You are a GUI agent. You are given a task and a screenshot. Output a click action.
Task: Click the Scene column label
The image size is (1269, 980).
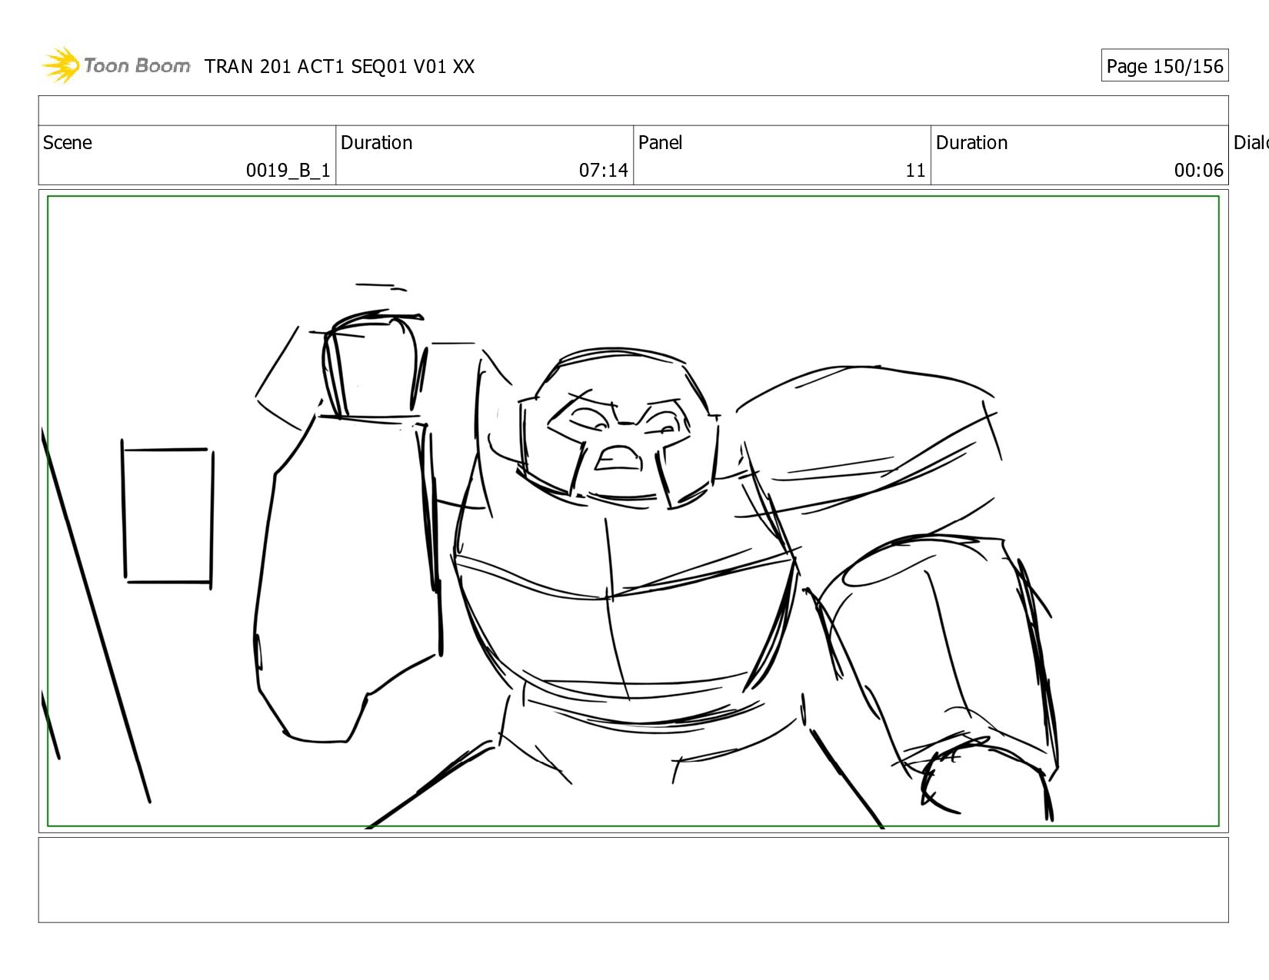(68, 143)
